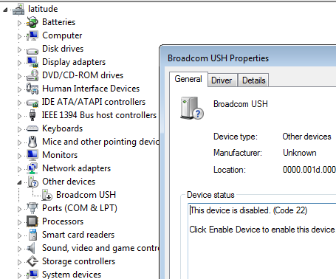Switch to the General tab

[188, 79]
